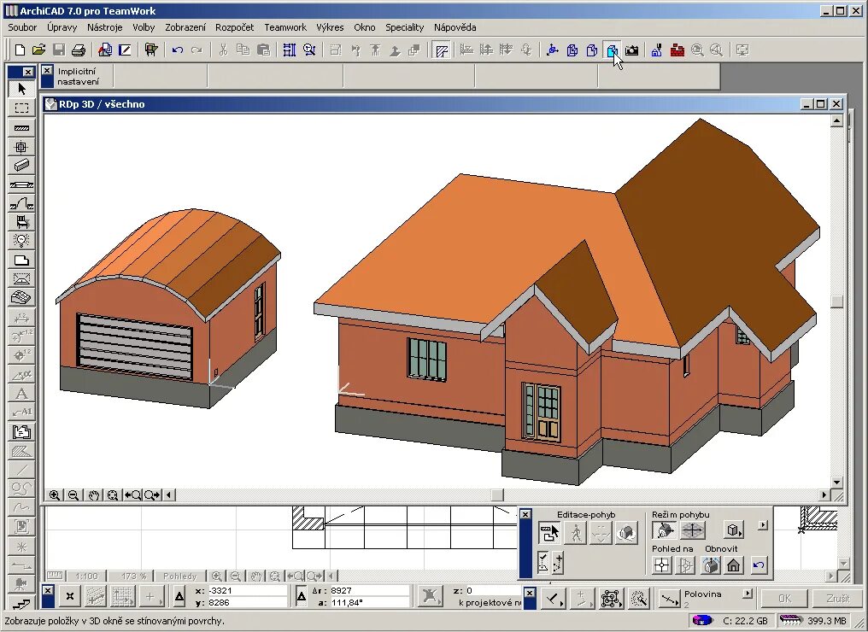Click the left arrow after zoom icons in 3D window

click(169, 495)
